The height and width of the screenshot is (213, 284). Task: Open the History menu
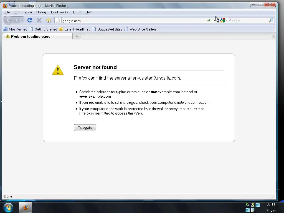42,12
